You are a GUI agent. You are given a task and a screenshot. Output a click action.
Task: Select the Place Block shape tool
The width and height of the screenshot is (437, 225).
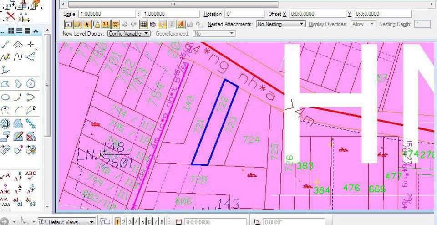tap(5, 84)
